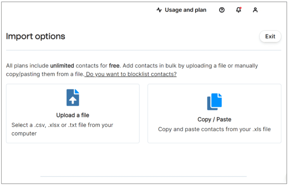
Task: Click the bold 'free' word in description
Action: click(x=115, y=65)
